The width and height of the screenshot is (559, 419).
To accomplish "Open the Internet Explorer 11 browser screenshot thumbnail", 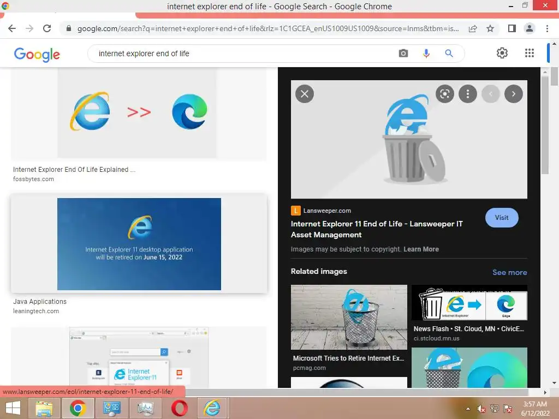I will click(138, 357).
